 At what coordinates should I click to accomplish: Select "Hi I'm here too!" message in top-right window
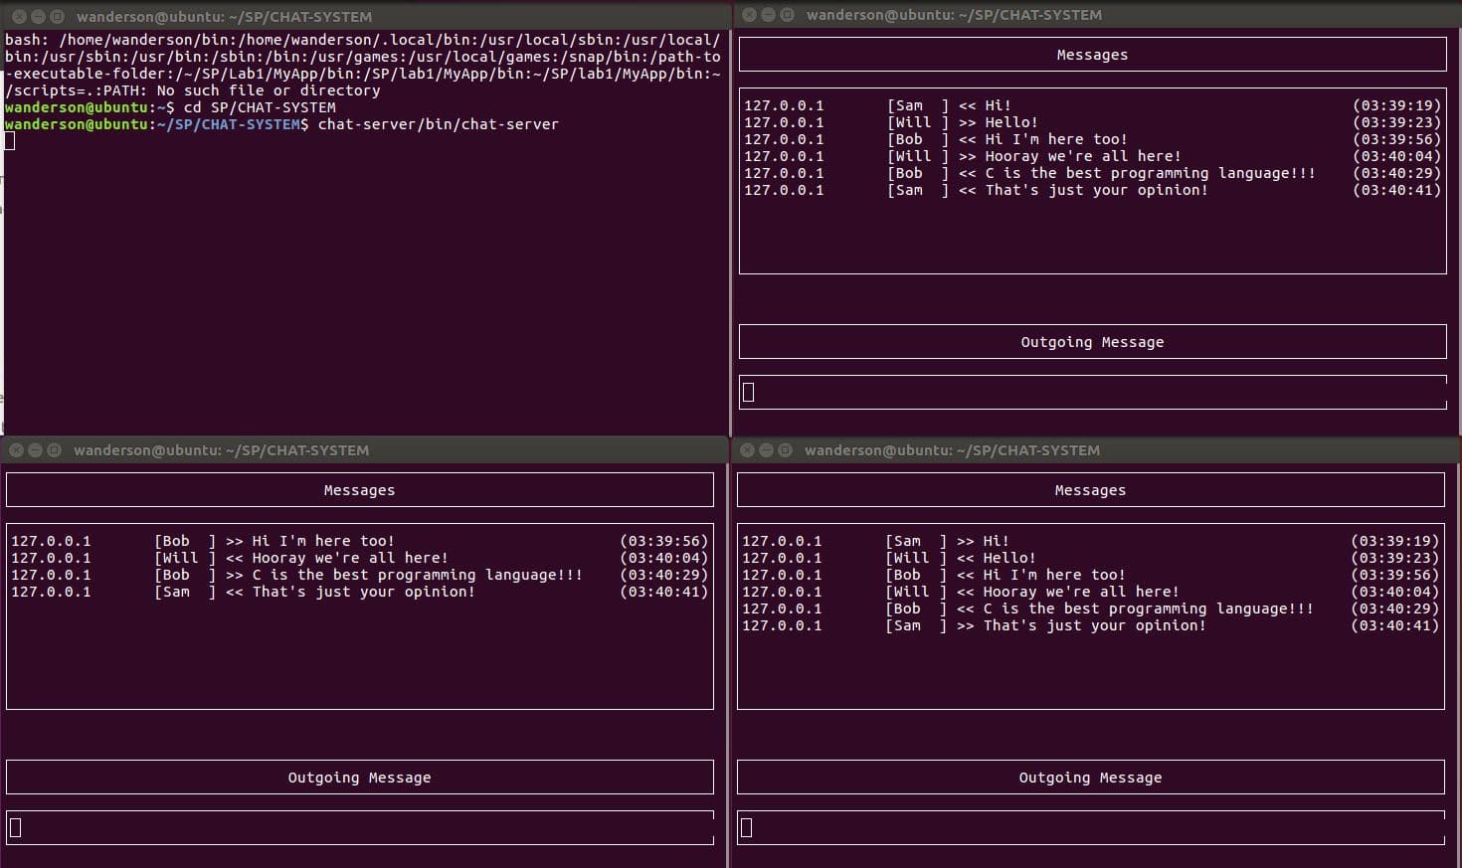pos(1056,139)
